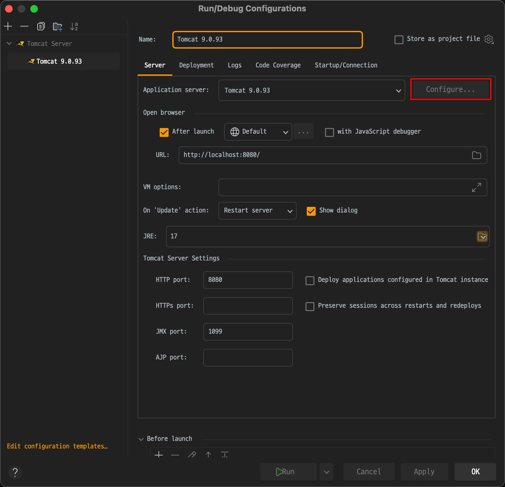The width and height of the screenshot is (505, 487).
Task: Toggle Store as project file checkbox
Action: 399,39
